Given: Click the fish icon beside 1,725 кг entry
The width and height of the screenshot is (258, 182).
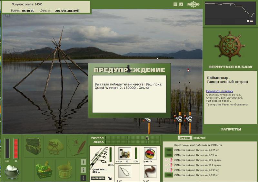Looking at the screenshot, I should pos(169,150).
